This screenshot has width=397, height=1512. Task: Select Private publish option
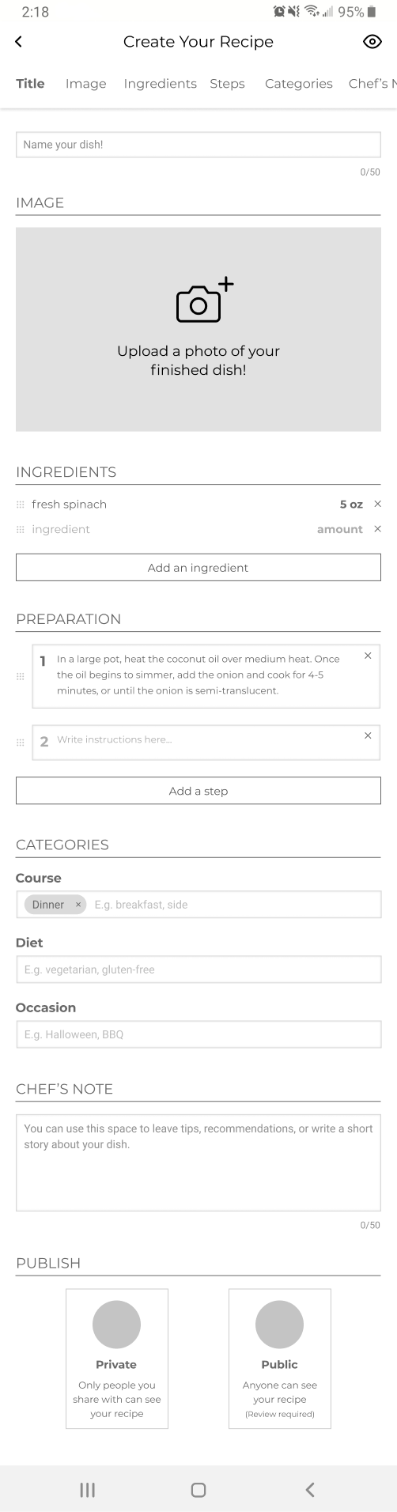tap(117, 1359)
